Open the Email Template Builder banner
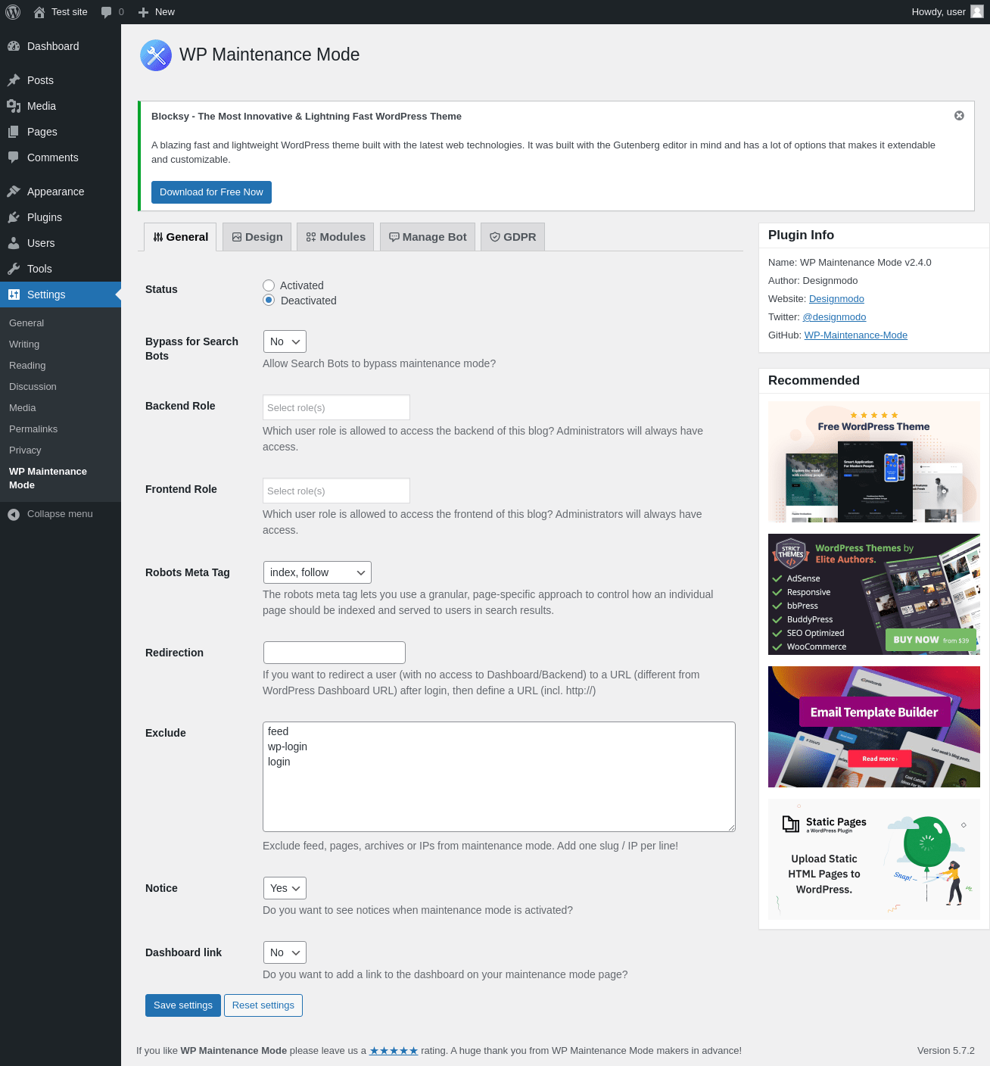 [x=874, y=727]
